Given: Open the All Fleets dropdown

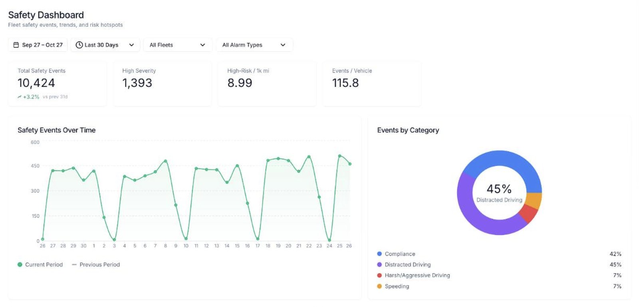Looking at the screenshot, I should [178, 45].
